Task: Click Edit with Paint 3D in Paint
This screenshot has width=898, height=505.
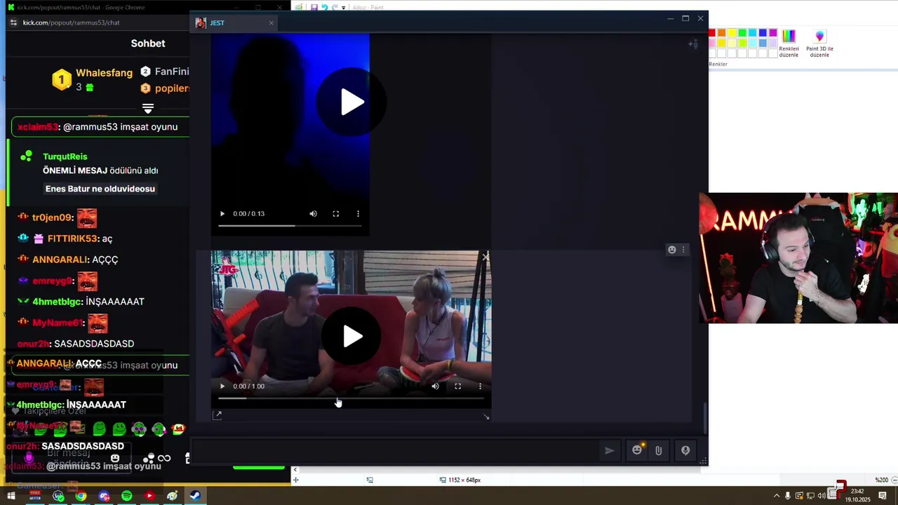Action: pos(819,43)
